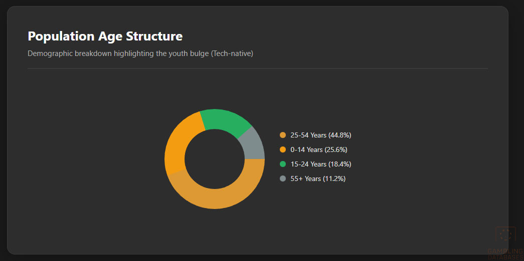Click the Population Age Structure heading
Image resolution: width=524 pixels, height=261 pixels.
point(105,36)
